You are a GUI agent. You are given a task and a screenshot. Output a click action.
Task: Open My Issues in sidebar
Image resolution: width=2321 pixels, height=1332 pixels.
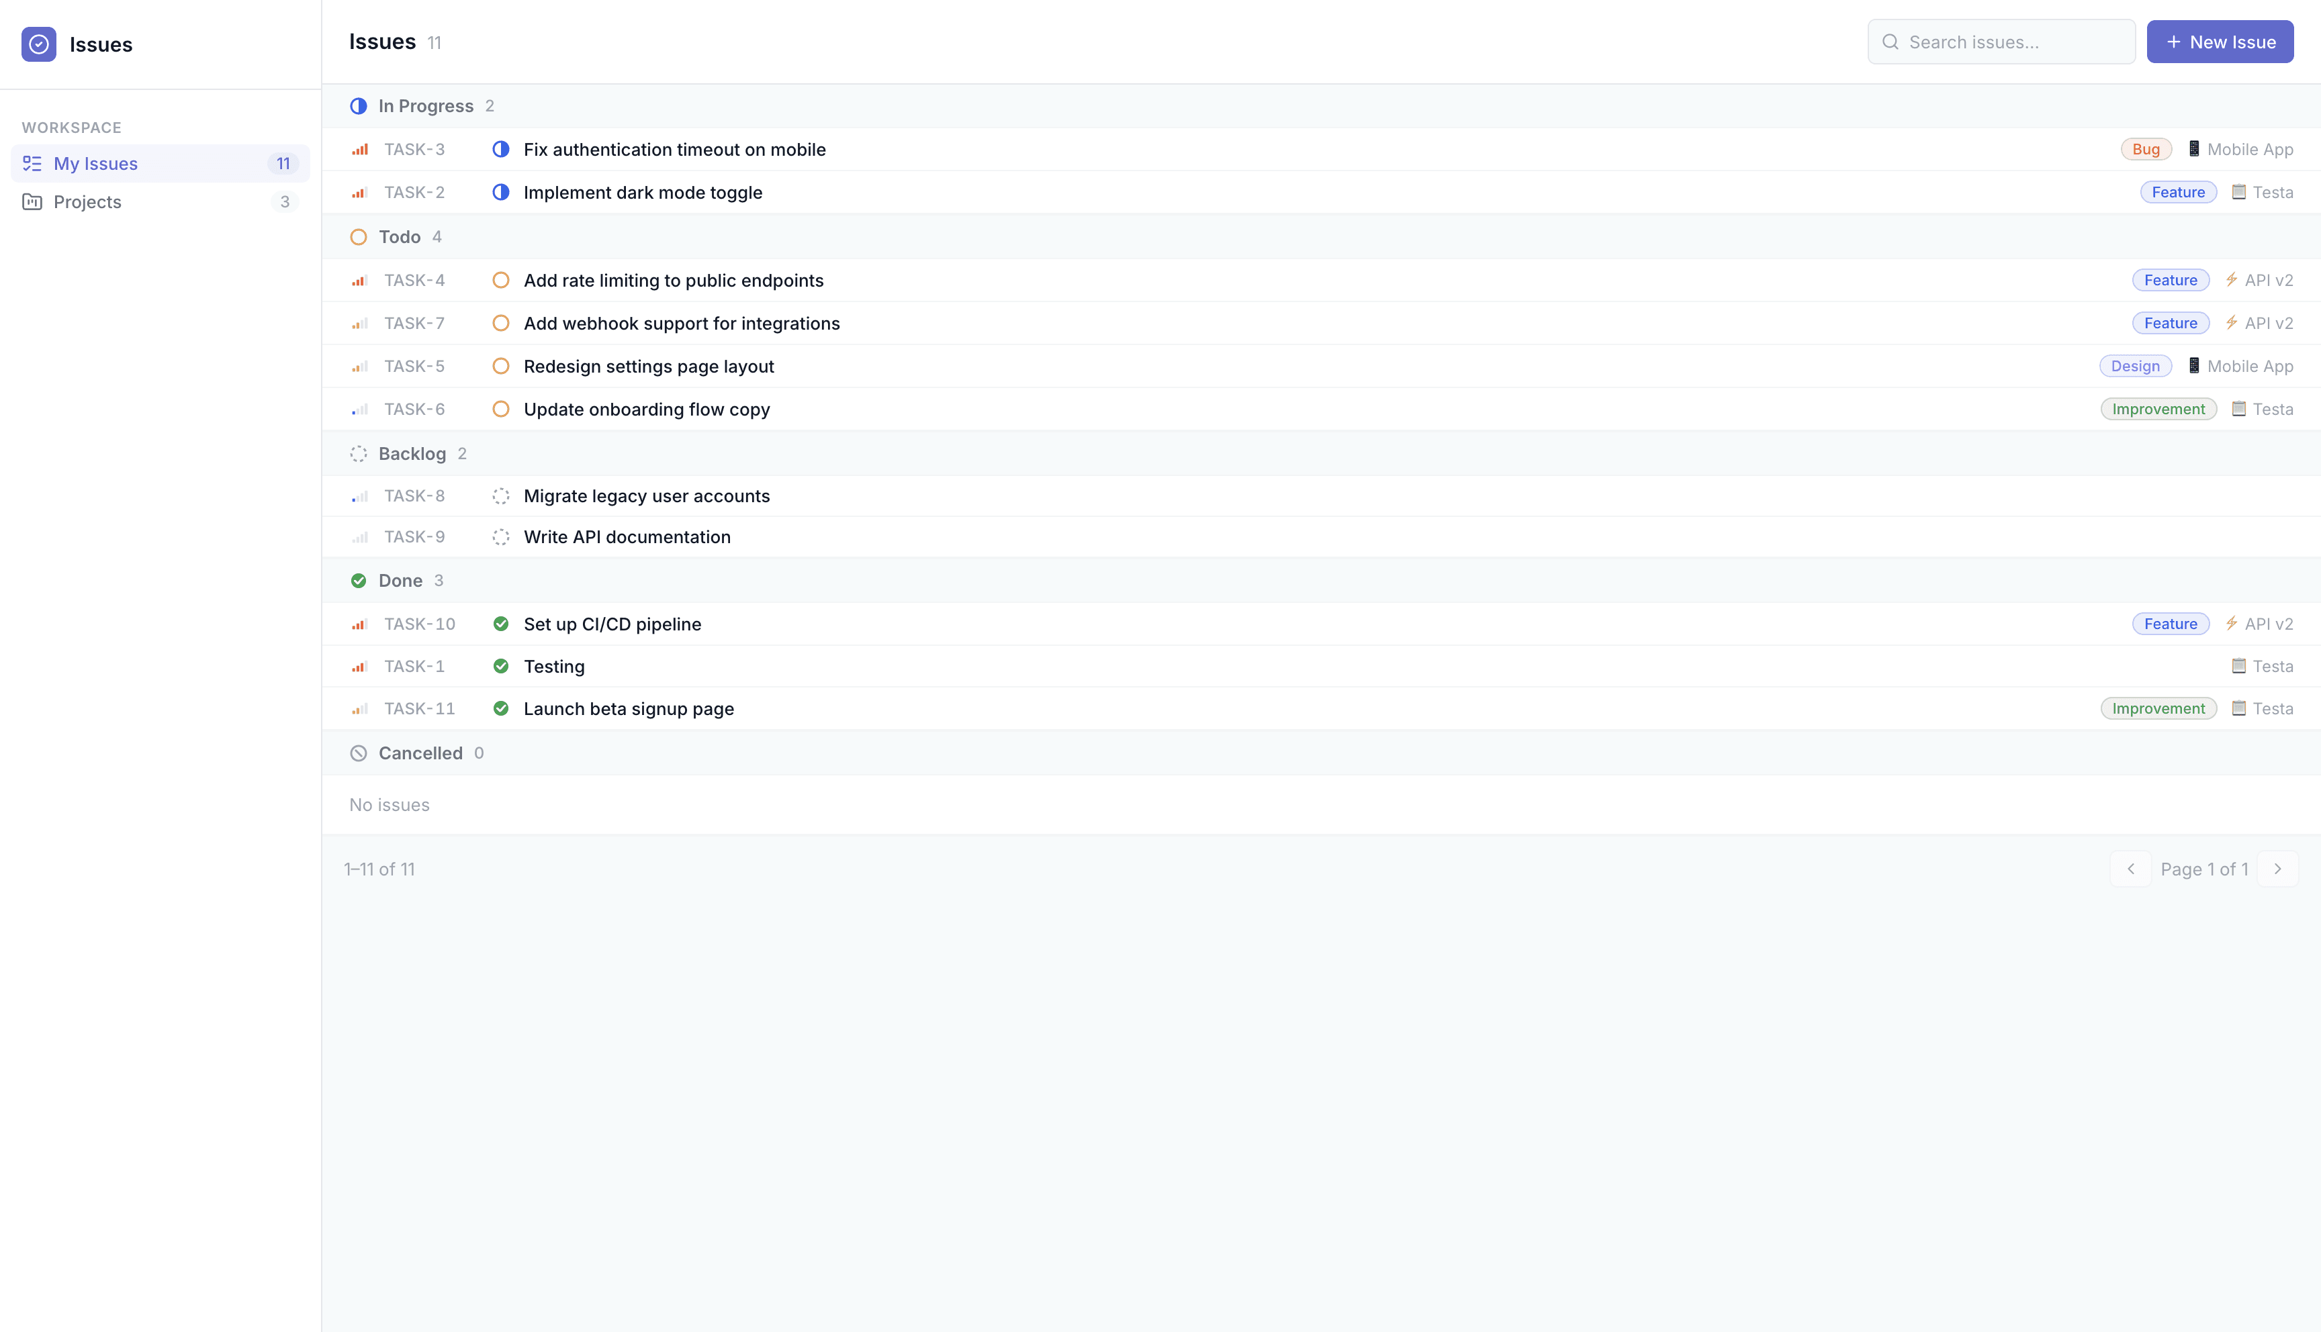coord(95,164)
